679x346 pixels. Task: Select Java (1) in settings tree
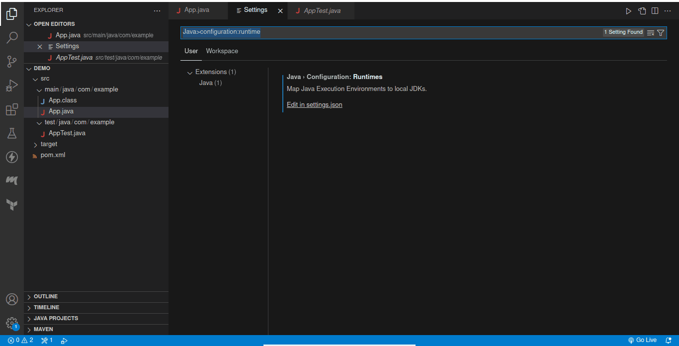[210, 83]
